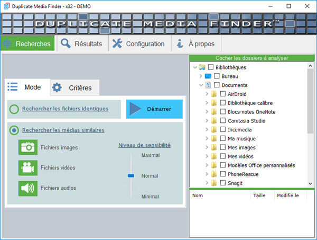The image size is (317, 240).
Task: Switch to the Recherches tab
Action: 28,43
